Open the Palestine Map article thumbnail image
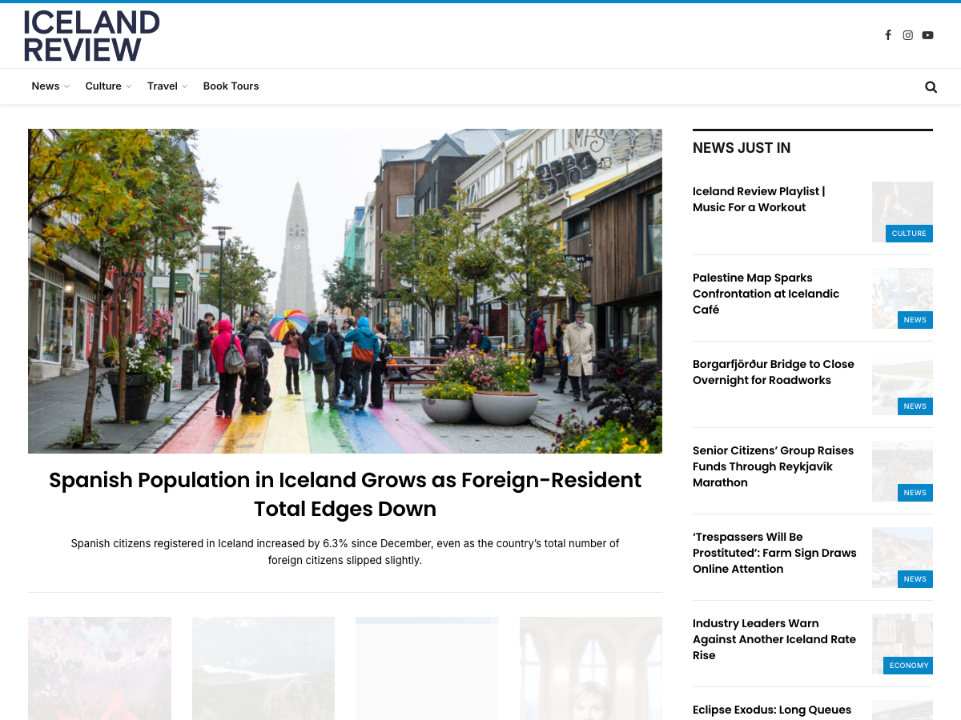The height and width of the screenshot is (720, 961). click(903, 298)
